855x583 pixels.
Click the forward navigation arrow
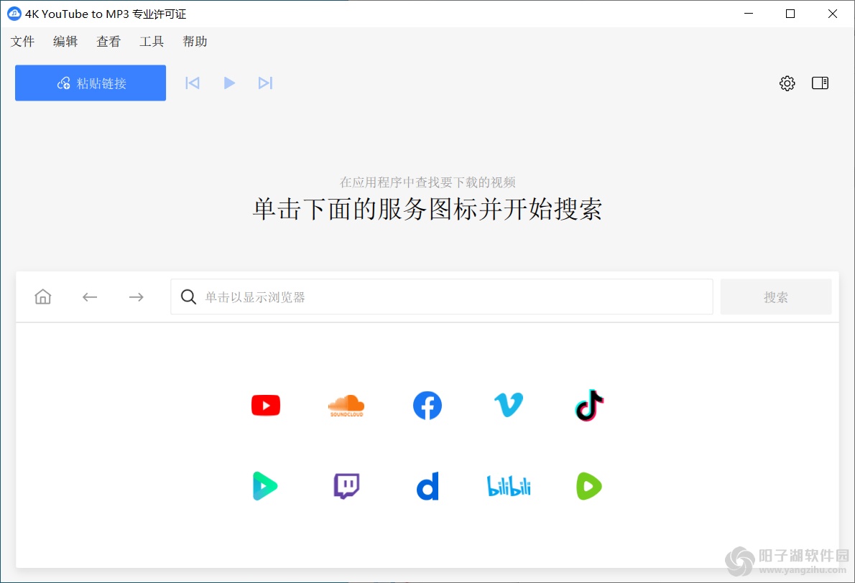pos(136,297)
